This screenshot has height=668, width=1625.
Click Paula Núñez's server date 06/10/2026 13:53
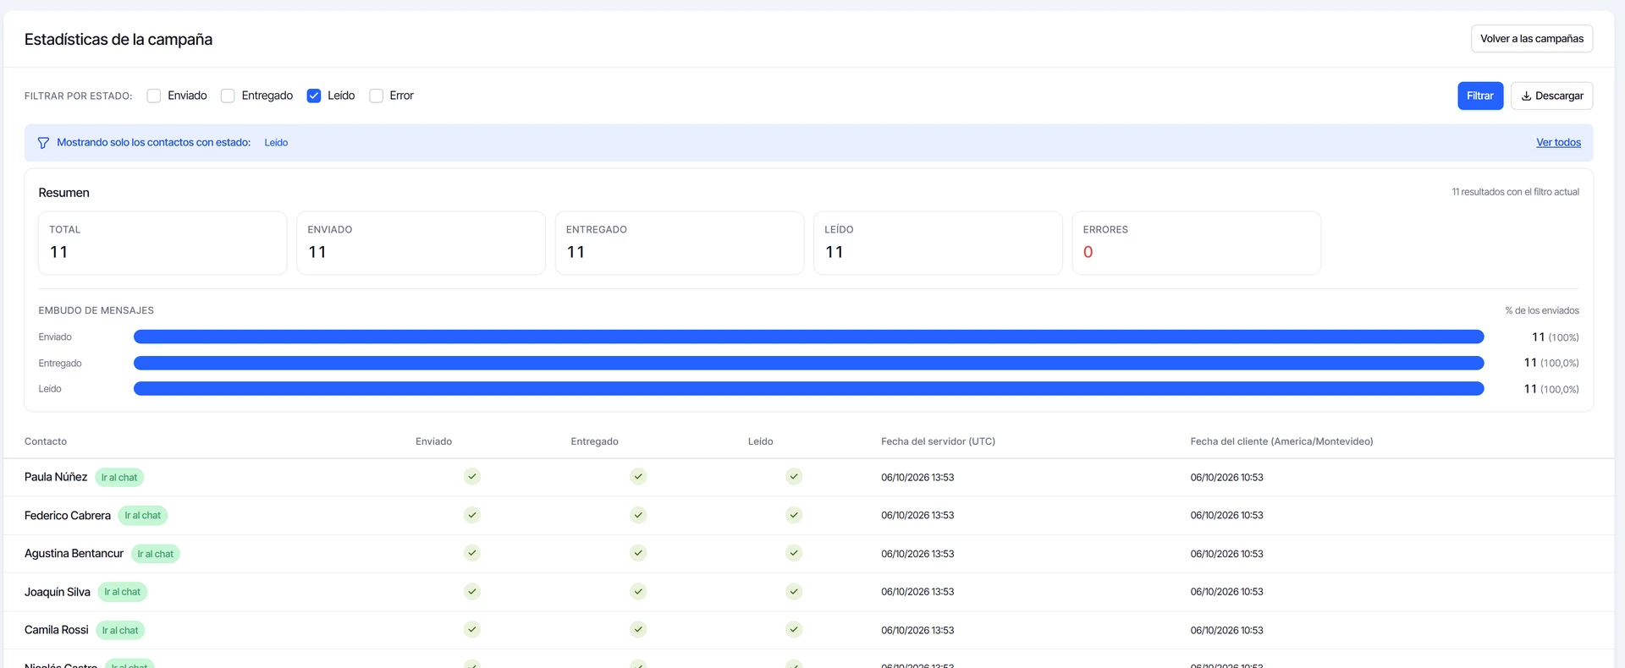click(x=917, y=478)
